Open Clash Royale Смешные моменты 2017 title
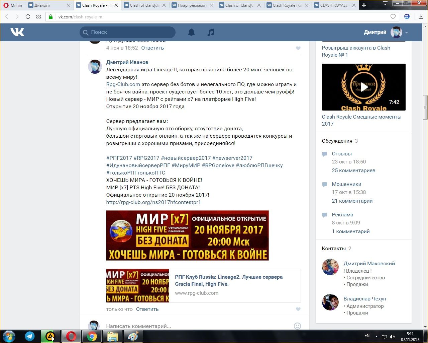The width and height of the screenshot is (428, 343). click(x=361, y=120)
